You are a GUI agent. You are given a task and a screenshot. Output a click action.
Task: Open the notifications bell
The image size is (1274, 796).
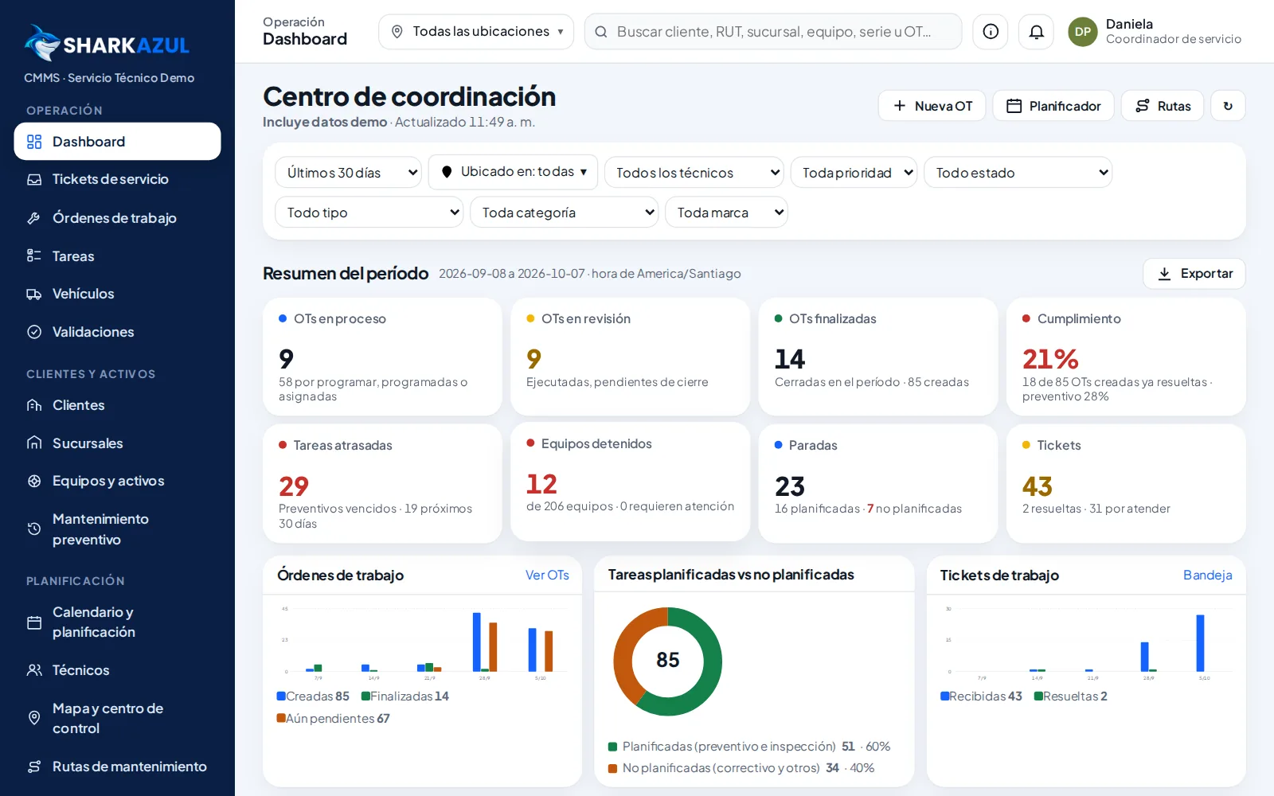[1037, 32]
